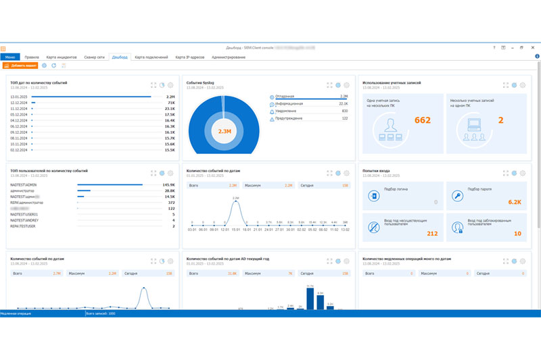Expand the События Syslog widget fullscreen
541x360 pixels.
(x=329, y=85)
